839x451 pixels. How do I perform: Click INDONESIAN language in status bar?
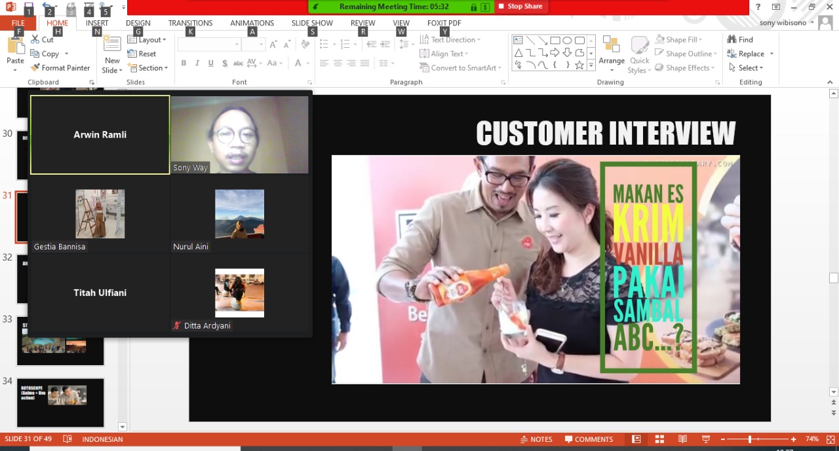pyautogui.click(x=102, y=439)
